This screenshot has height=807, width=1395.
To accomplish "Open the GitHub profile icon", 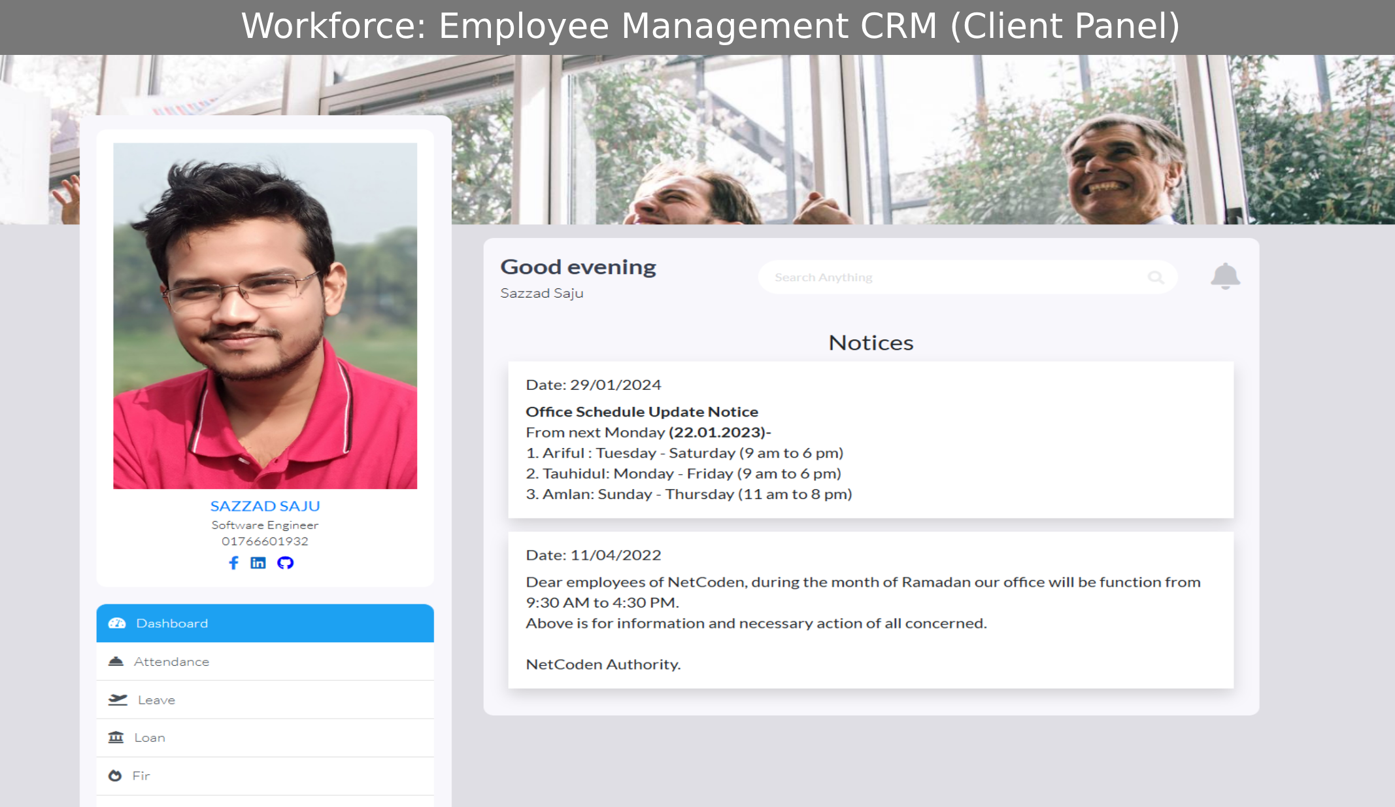I will pos(285,563).
